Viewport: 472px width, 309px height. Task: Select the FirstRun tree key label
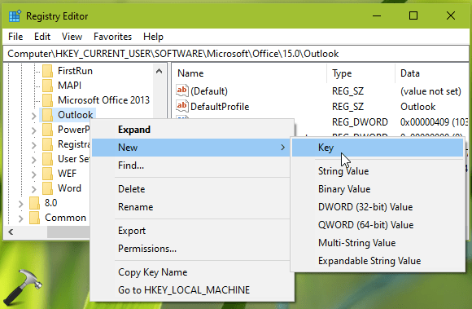point(75,71)
